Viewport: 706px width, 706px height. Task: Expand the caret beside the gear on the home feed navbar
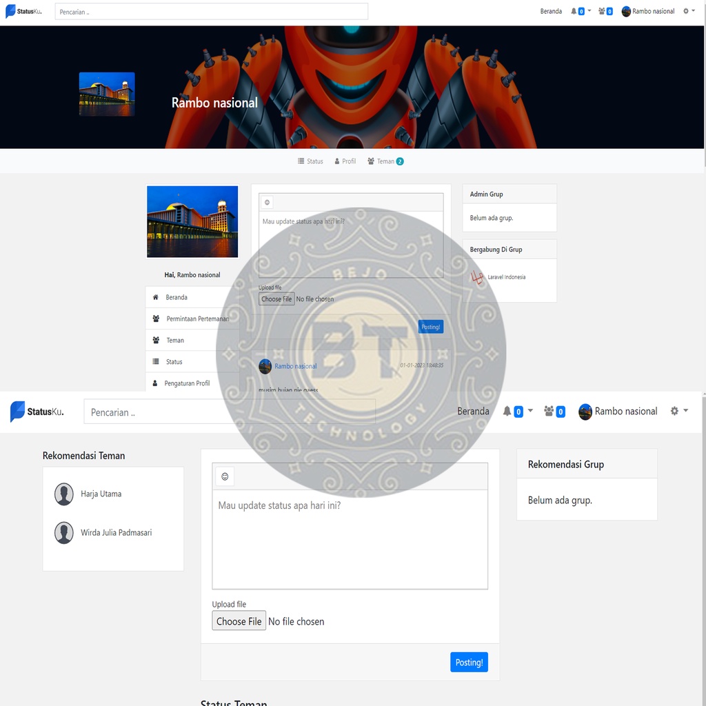pyautogui.click(x=685, y=411)
